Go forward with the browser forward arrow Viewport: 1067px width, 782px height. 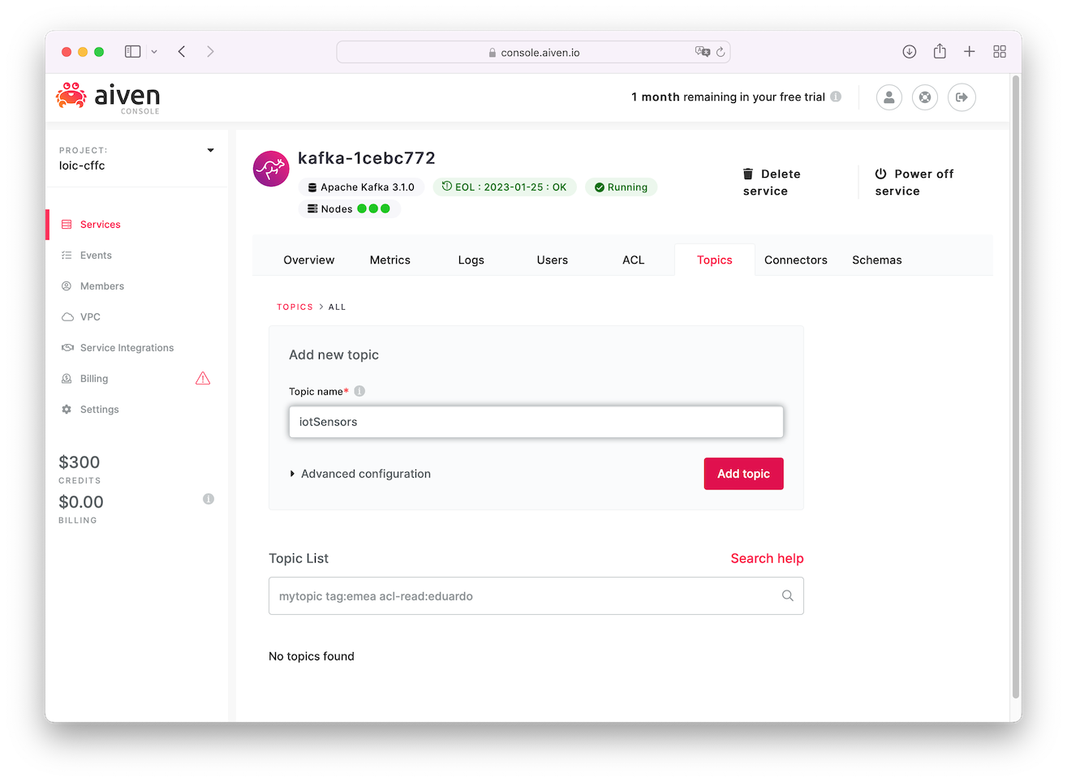[210, 52]
